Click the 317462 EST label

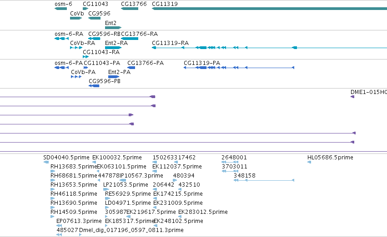click(x=185, y=158)
